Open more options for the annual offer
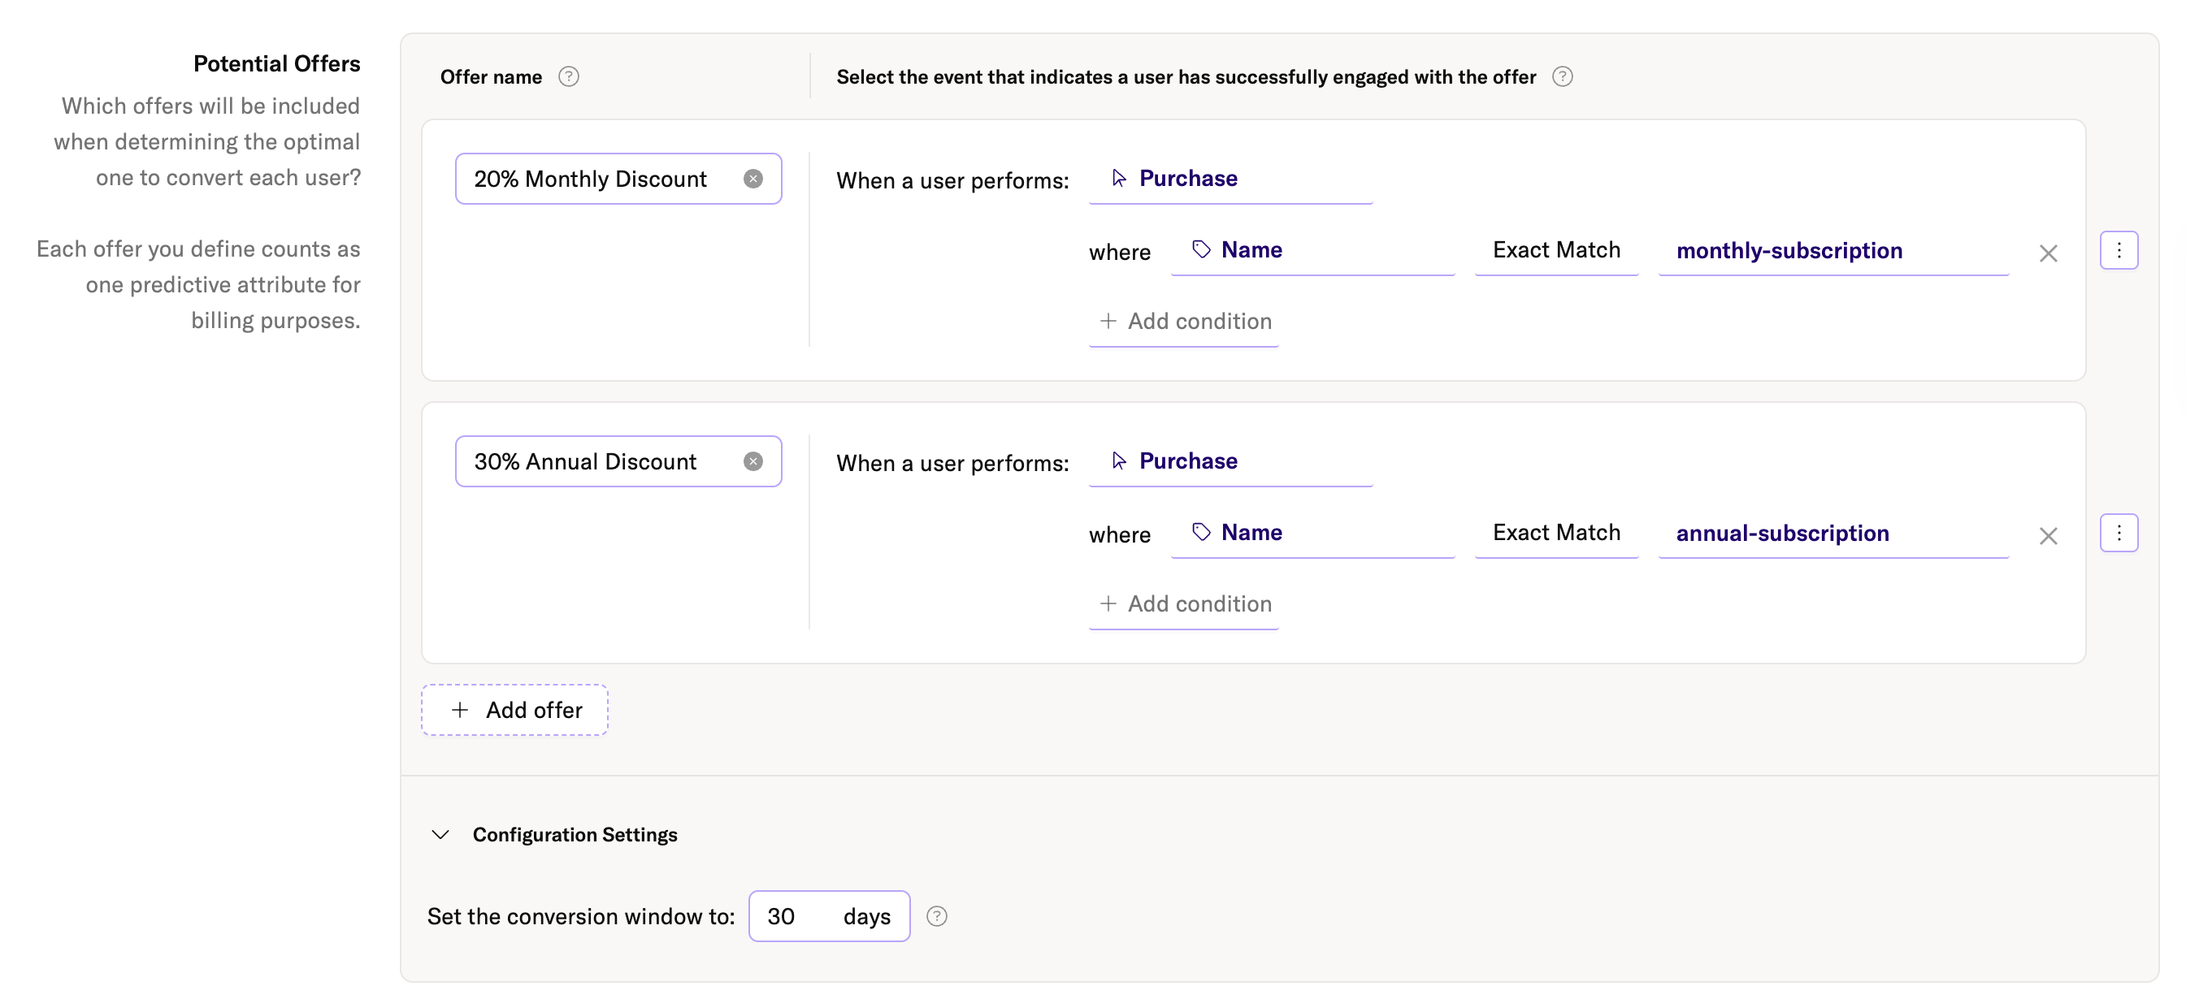This screenshot has width=2186, height=999. point(2118,532)
